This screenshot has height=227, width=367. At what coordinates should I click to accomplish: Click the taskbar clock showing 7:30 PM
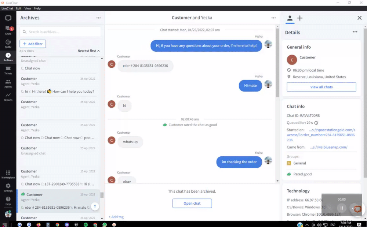pyautogui.click(x=346, y=225)
